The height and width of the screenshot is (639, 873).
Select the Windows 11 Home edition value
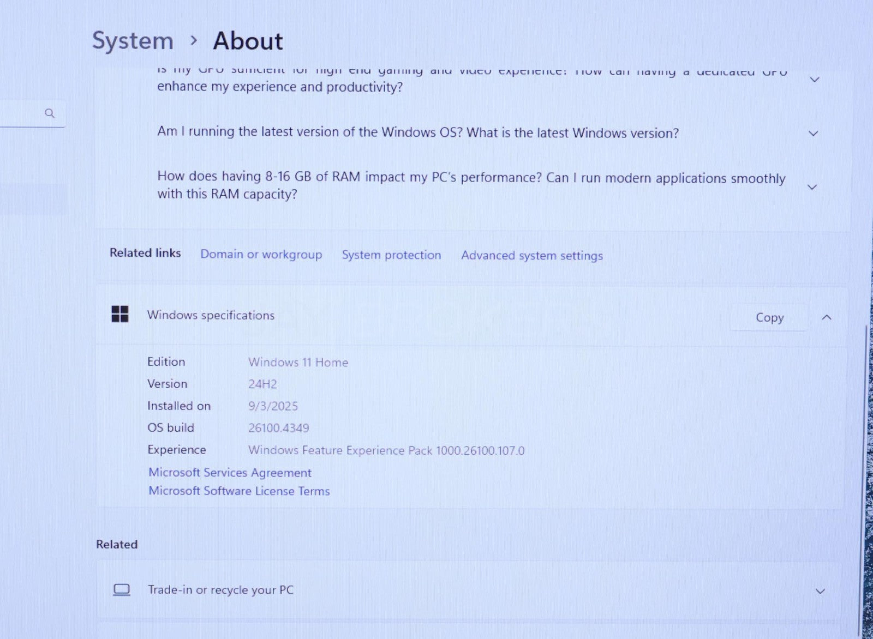298,362
